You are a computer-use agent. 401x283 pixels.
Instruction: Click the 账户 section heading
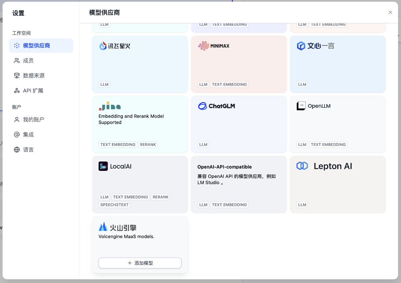[17, 107]
